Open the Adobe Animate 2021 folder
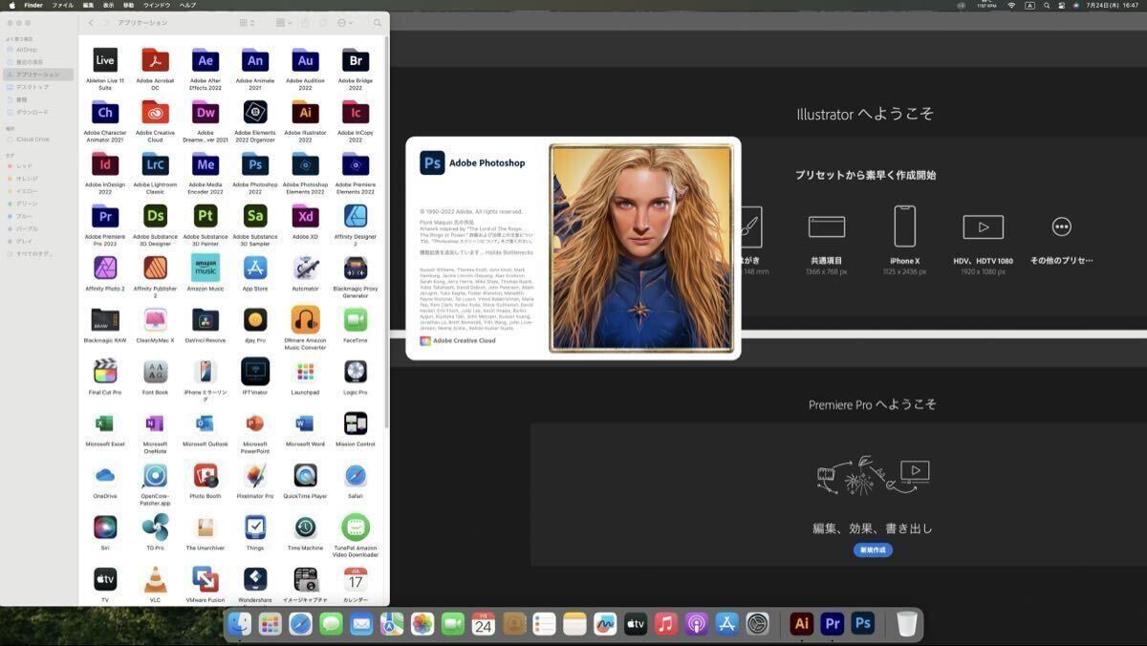Screen dimensions: 1147x646 (255, 60)
